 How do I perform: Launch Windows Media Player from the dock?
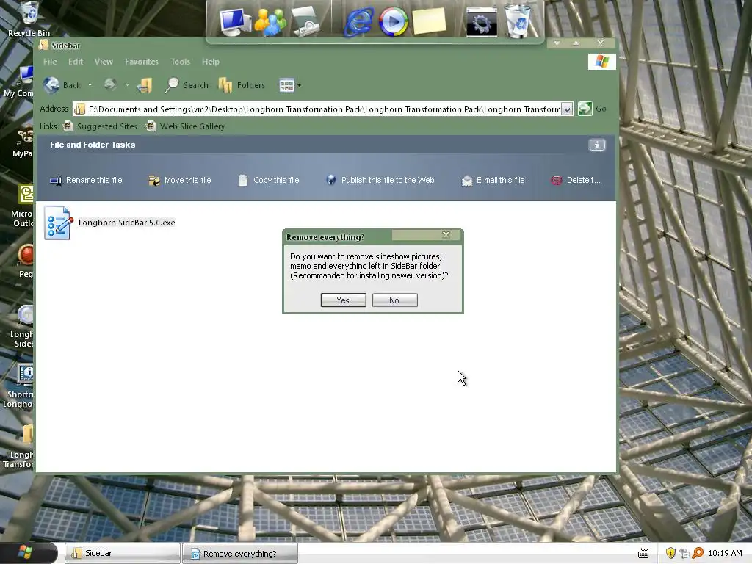click(x=394, y=21)
